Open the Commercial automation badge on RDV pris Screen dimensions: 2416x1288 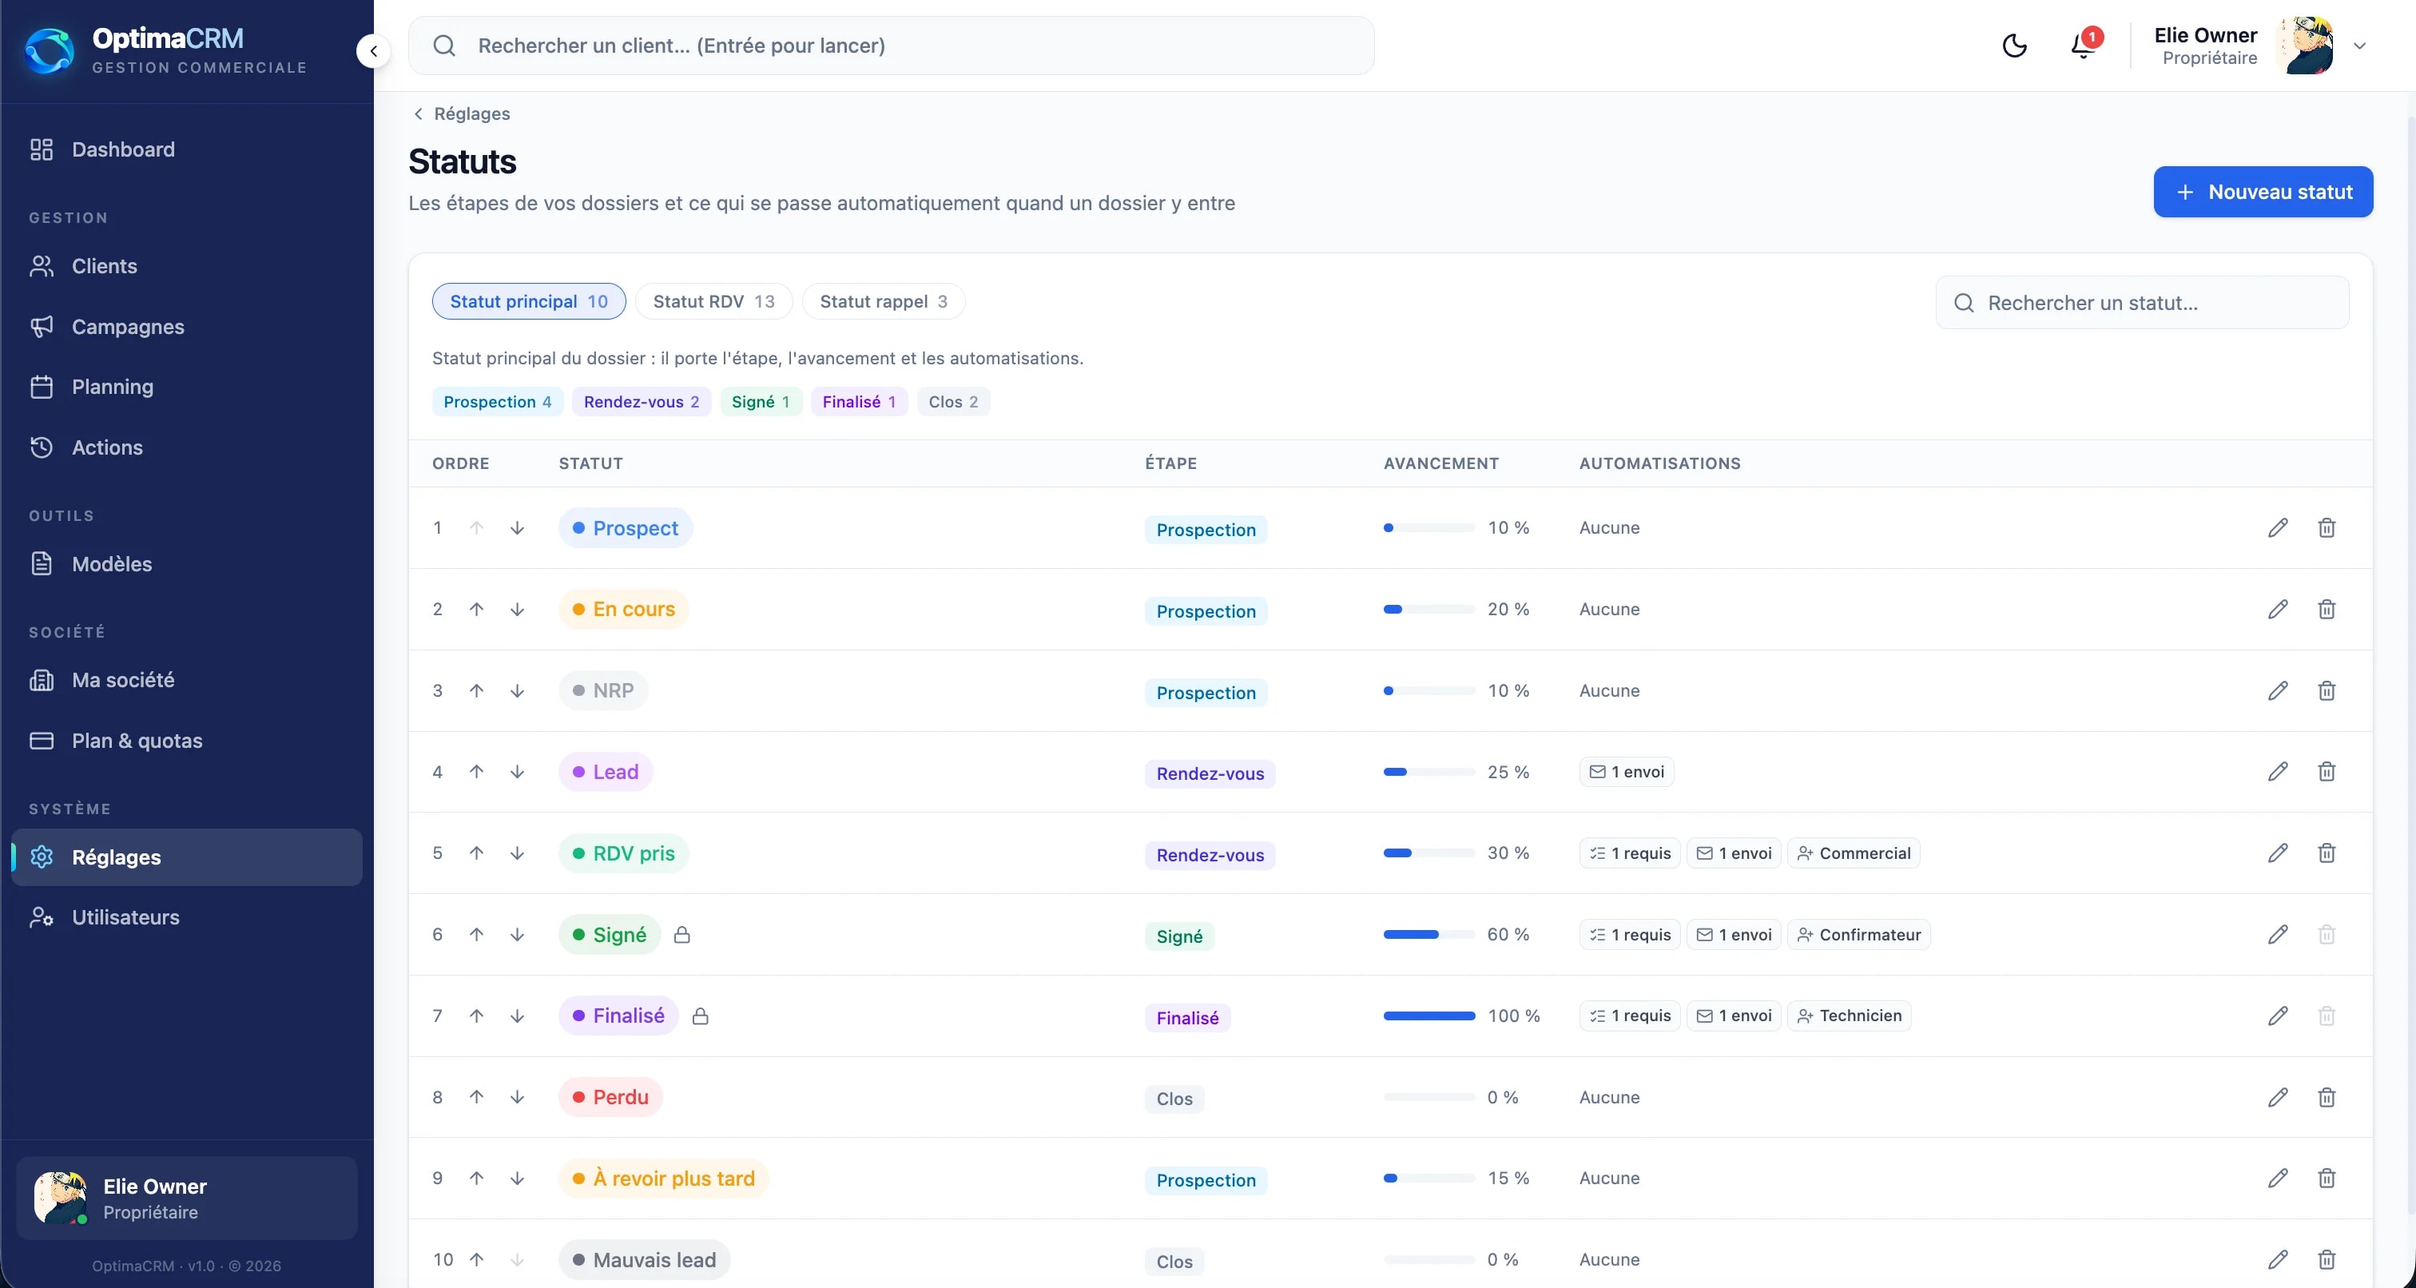point(1854,853)
